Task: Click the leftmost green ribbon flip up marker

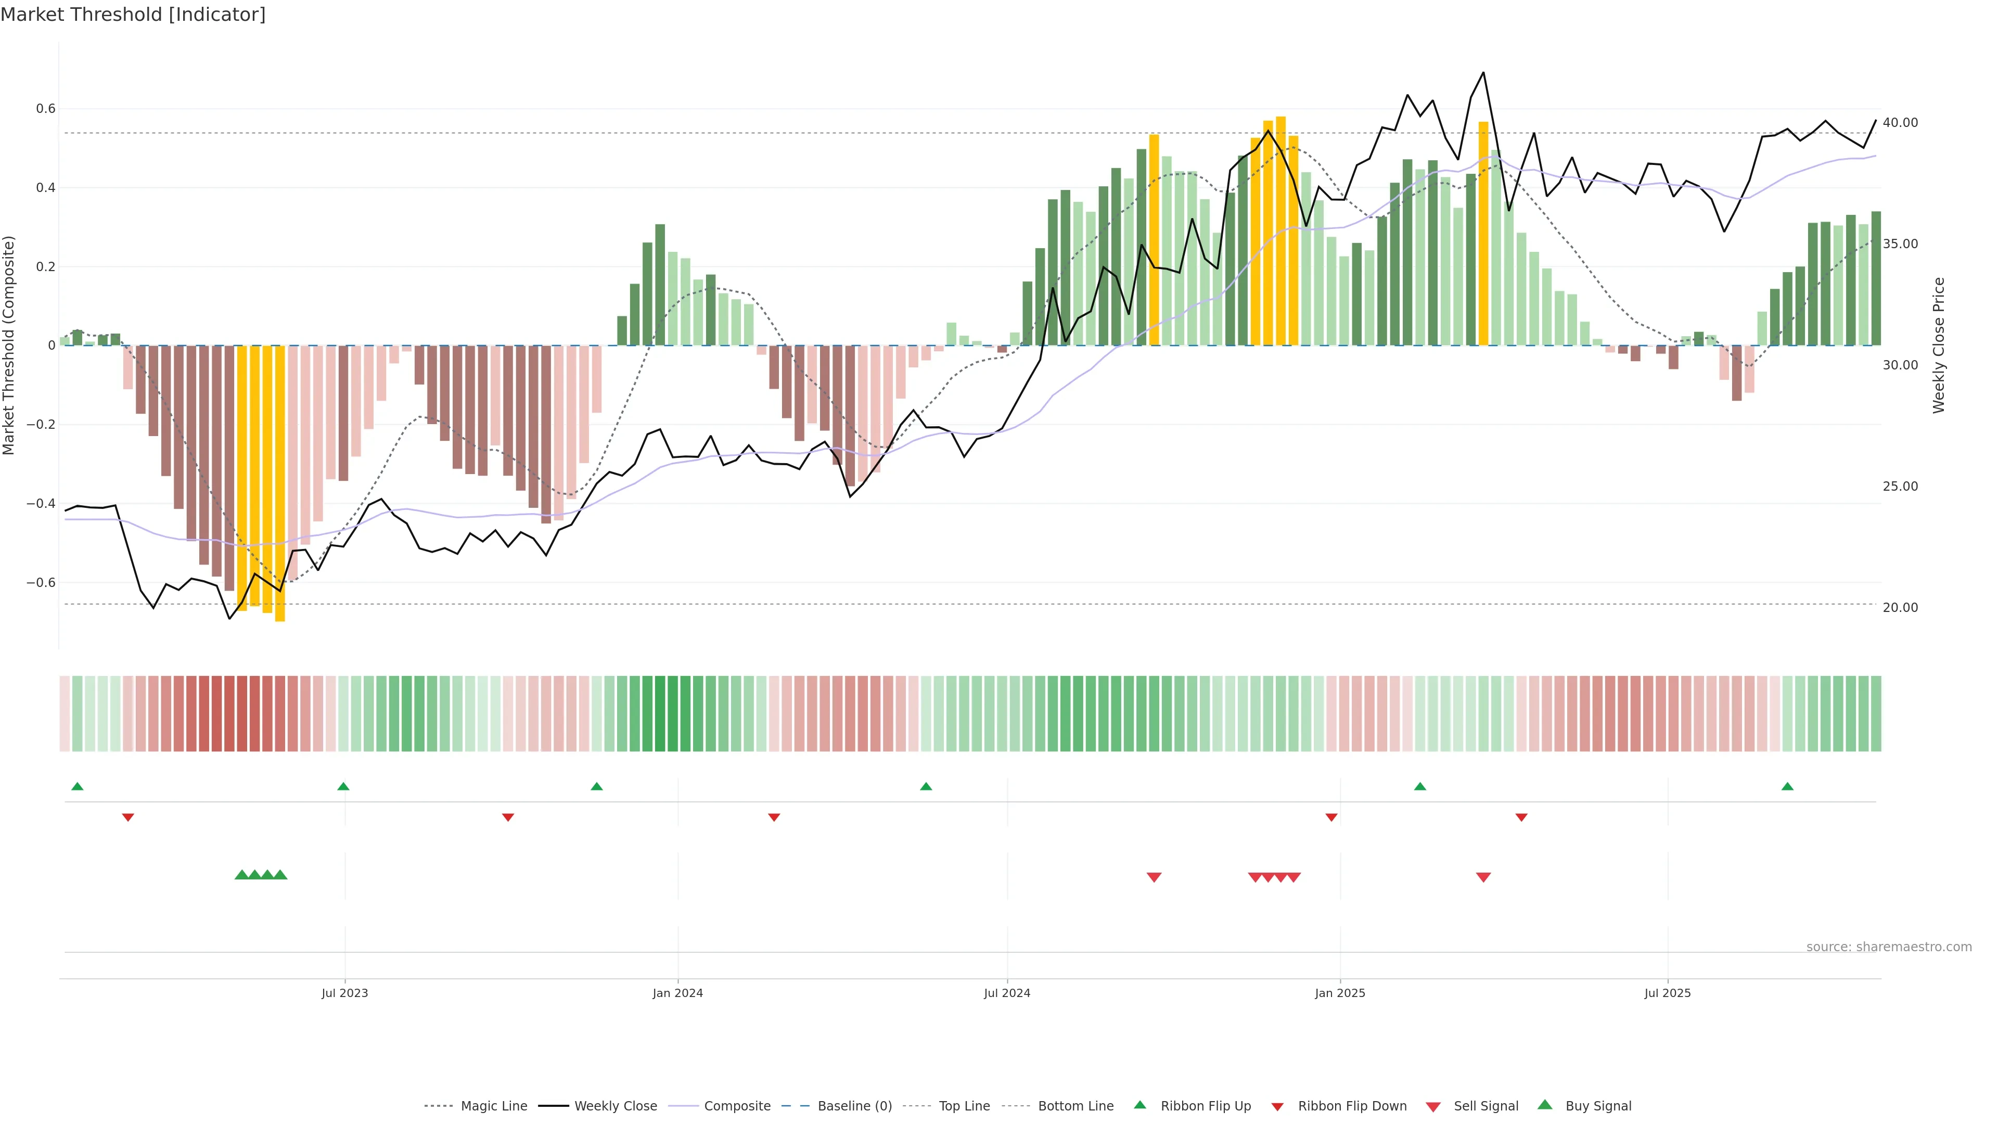Action: pyautogui.click(x=77, y=787)
